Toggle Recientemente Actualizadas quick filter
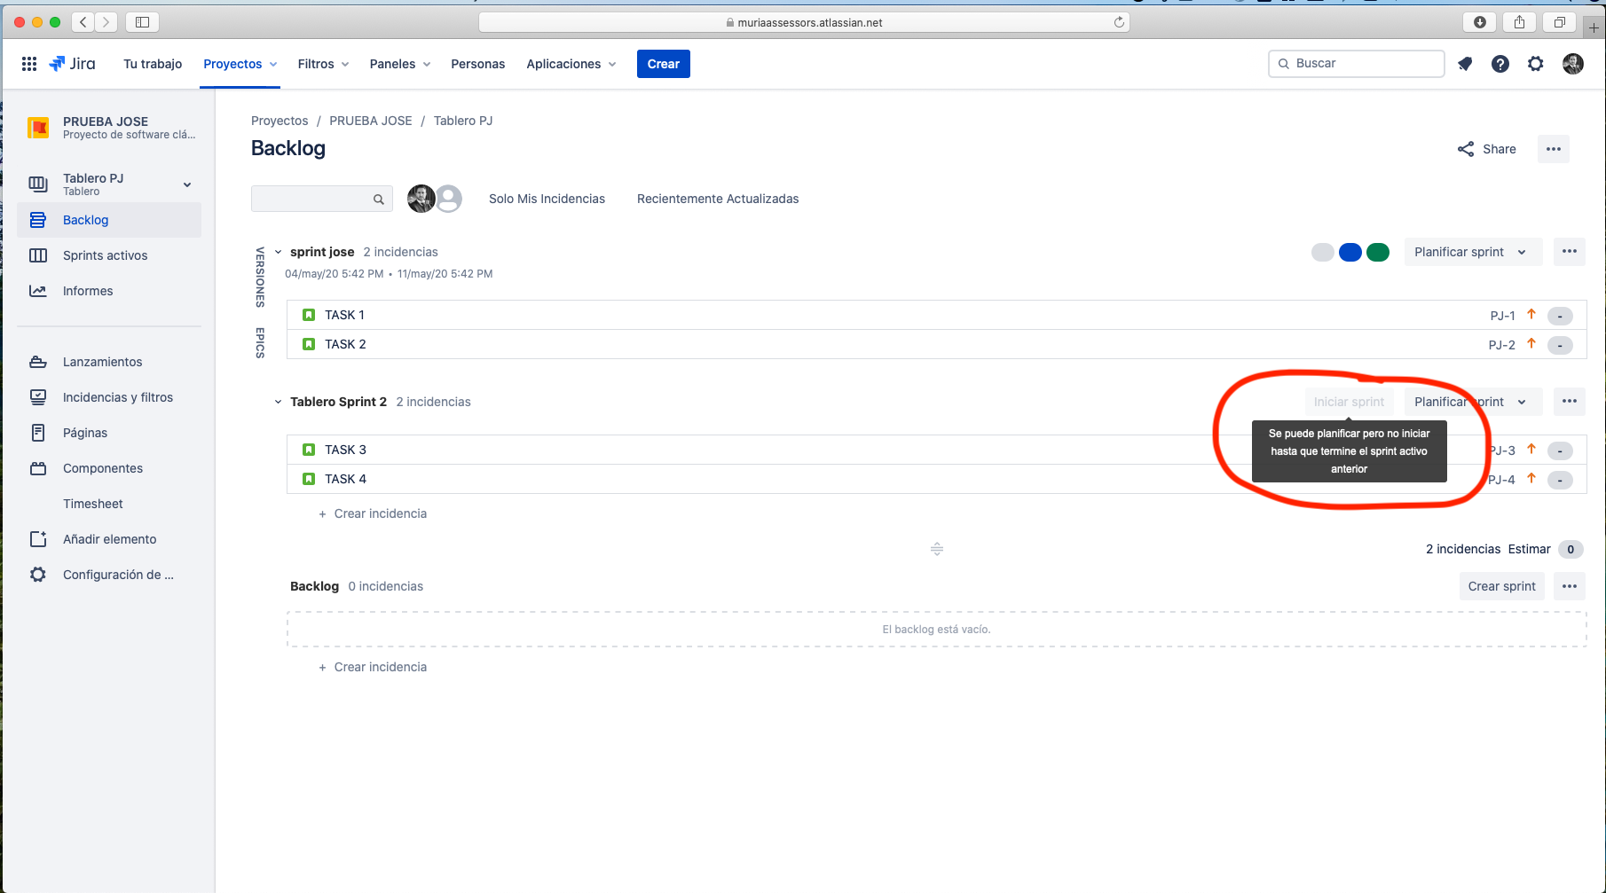 (718, 199)
